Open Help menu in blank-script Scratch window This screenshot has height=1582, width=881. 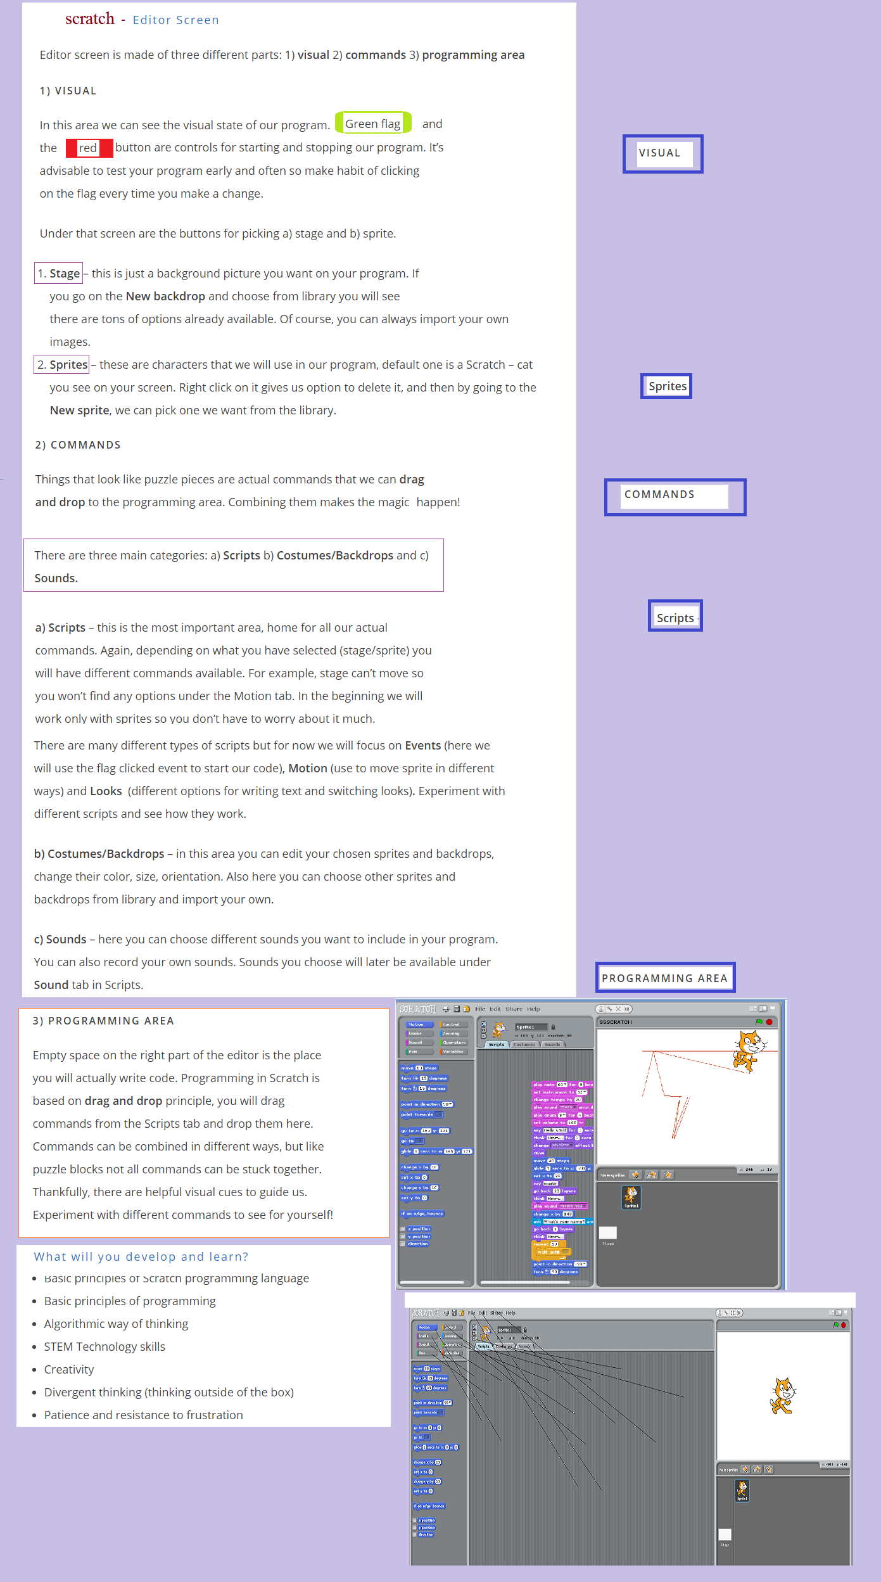point(510,1313)
